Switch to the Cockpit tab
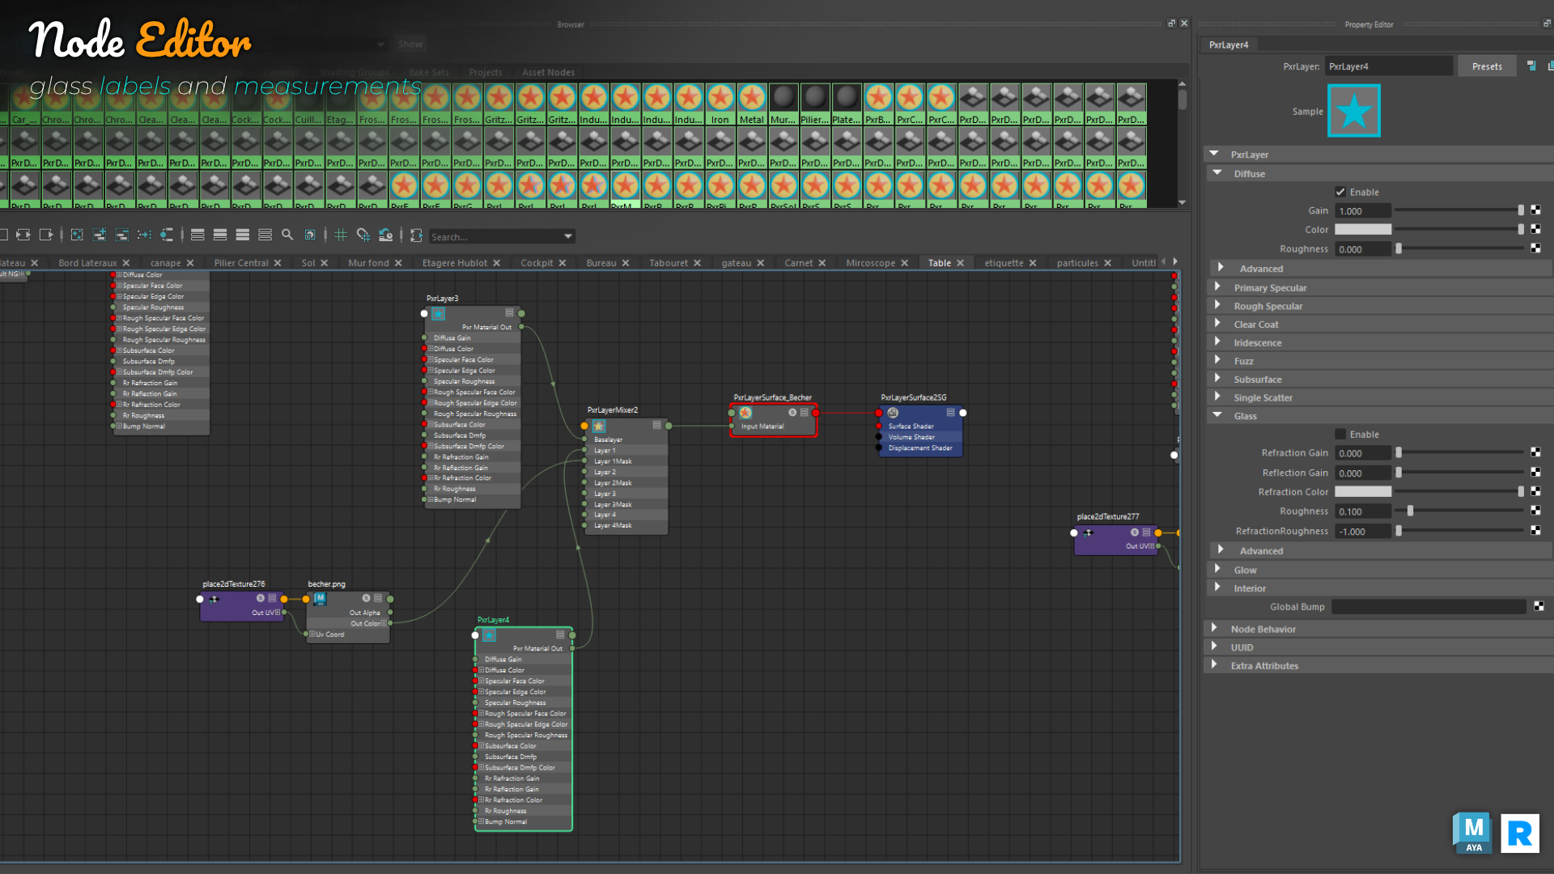This screenshot has width=1554, height=874. 537,263
